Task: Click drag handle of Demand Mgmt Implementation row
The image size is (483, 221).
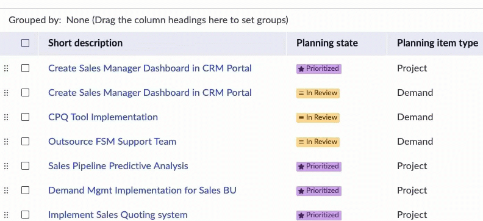Action: (6, 190)
